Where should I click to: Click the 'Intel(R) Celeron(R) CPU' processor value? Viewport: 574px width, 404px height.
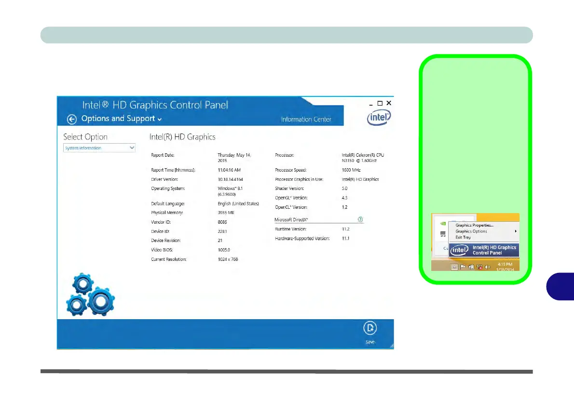tap(363, 155)
